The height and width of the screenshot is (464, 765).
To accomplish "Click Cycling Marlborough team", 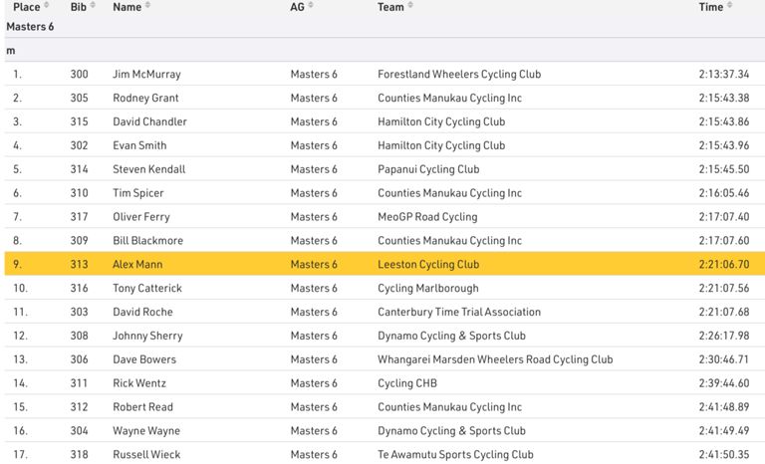I will click(428, 289).
